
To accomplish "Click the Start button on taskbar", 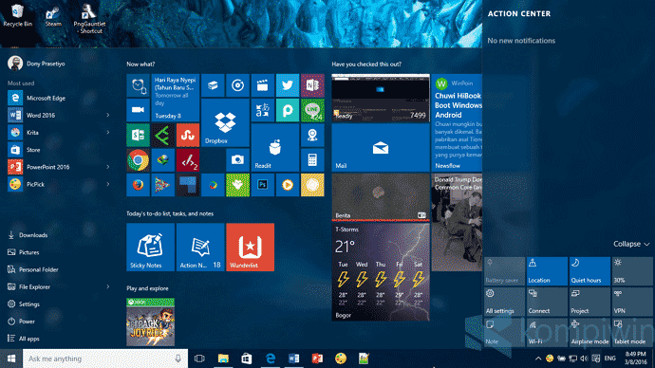I will [x=11, y=359].
